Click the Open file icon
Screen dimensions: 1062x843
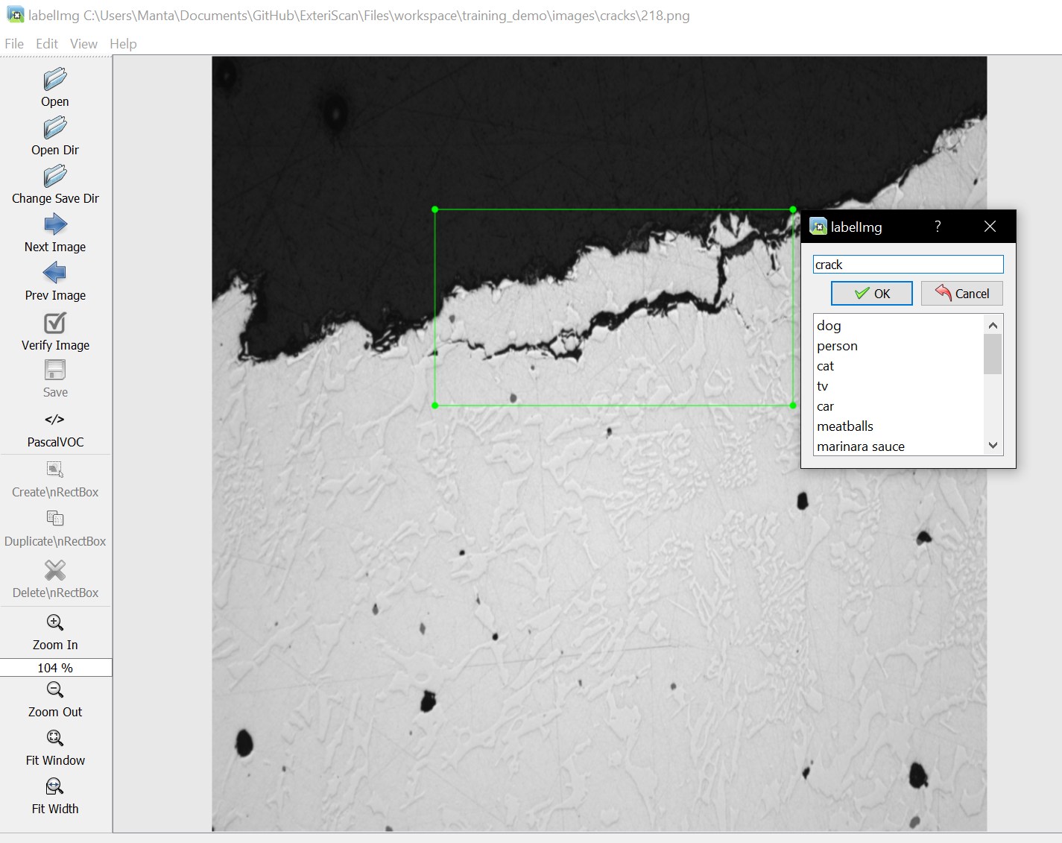coord(55,79)
